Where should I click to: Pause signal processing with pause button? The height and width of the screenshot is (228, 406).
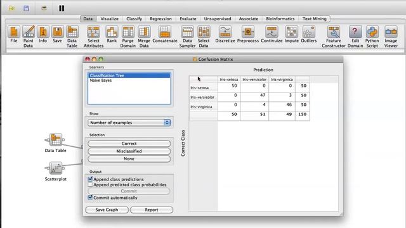pos(62,8)
